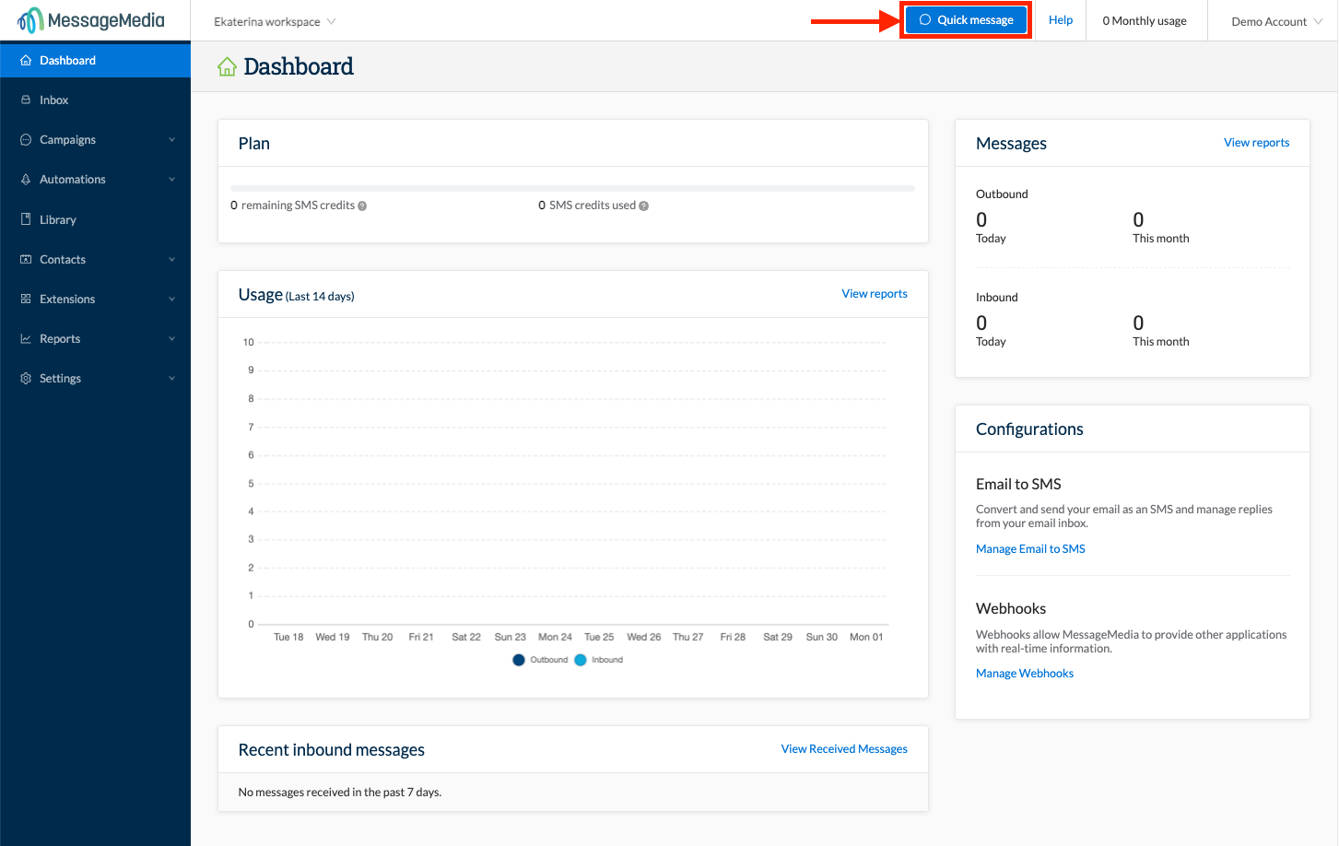Click View reports in Usage panel
The image size is (1339, 846).
(875, 294)
